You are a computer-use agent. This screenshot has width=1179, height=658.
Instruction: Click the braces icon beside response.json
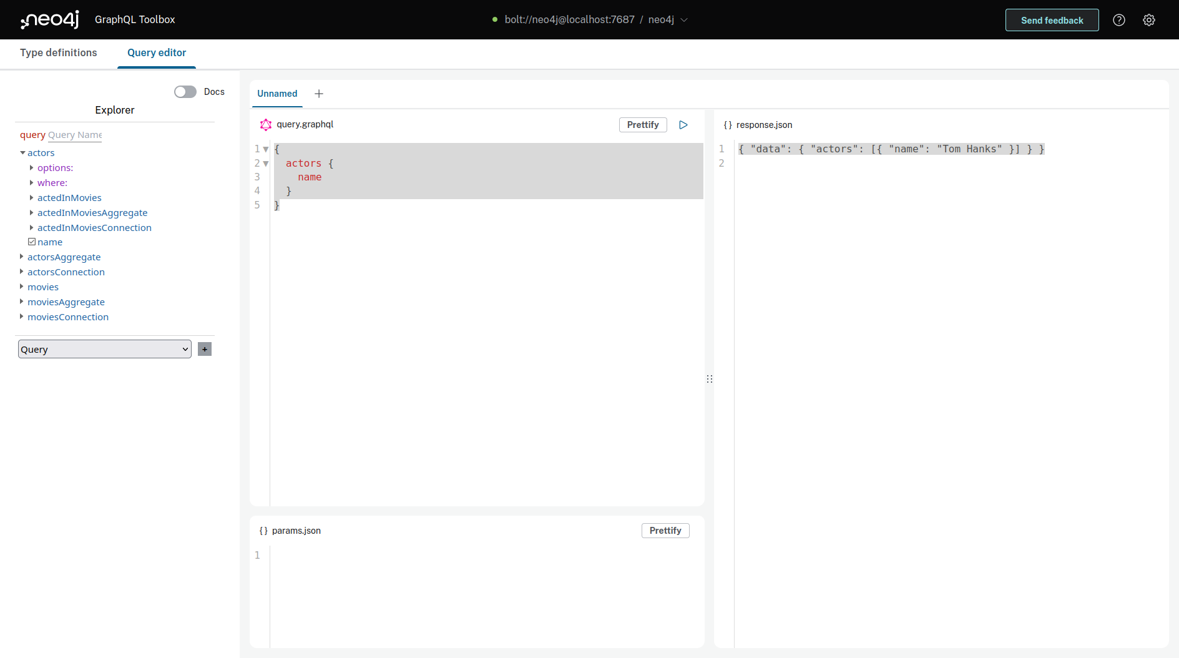pyautogui.click(x=727, y=124)
